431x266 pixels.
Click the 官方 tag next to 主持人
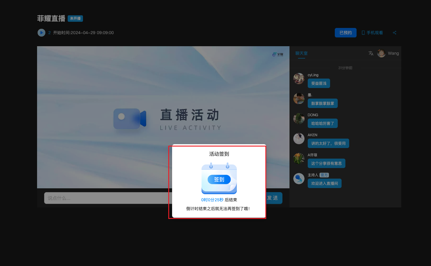pos(324,175)
